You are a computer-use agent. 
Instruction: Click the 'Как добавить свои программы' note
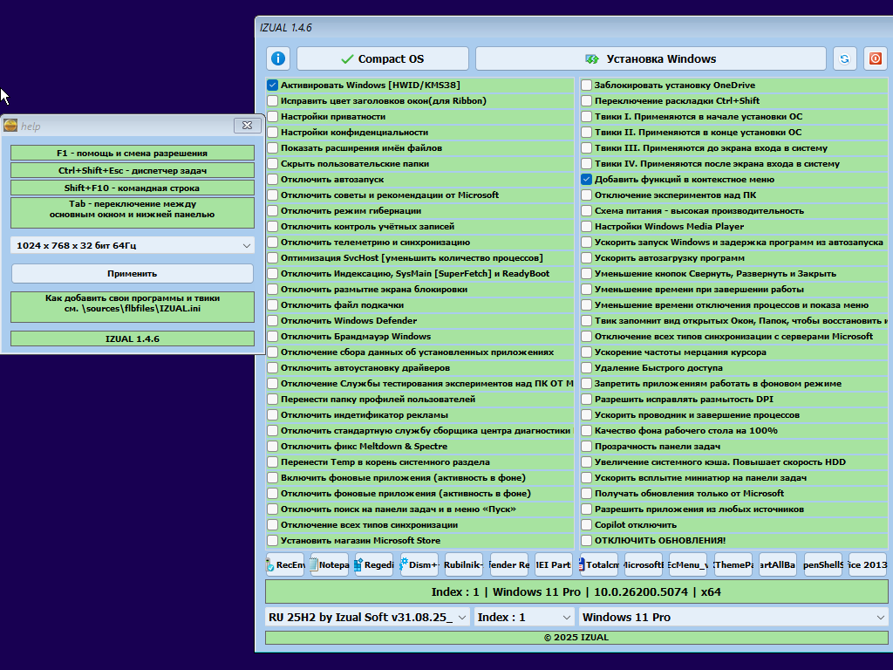[x=133, y=307]
